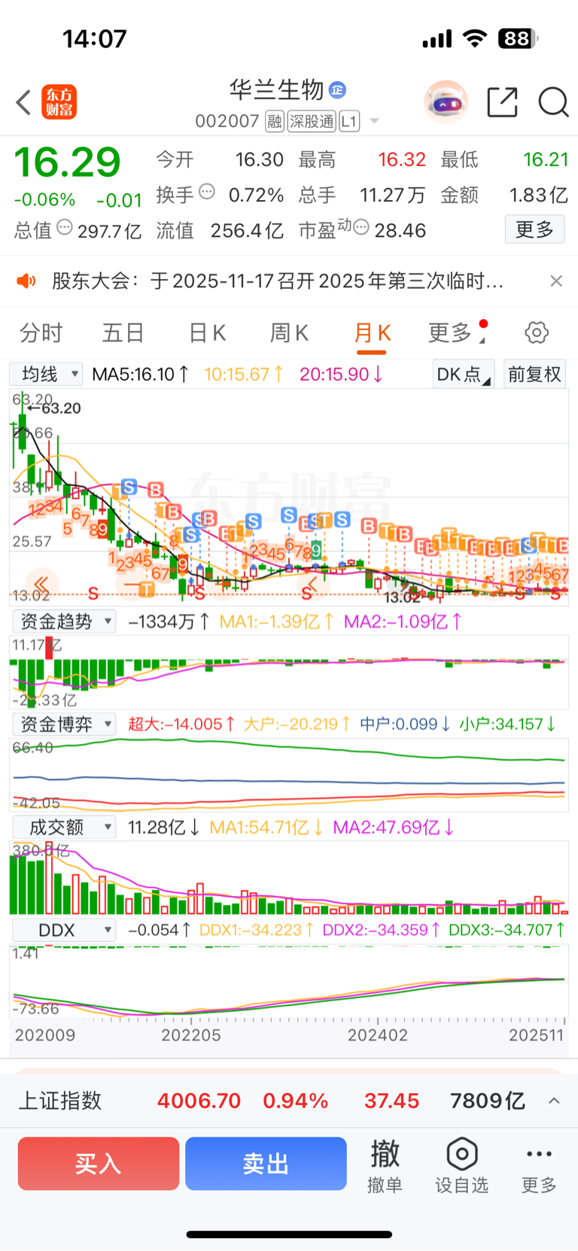
Task: Open the 资金博弈 indicator dropdown
Action: point(63,724)
